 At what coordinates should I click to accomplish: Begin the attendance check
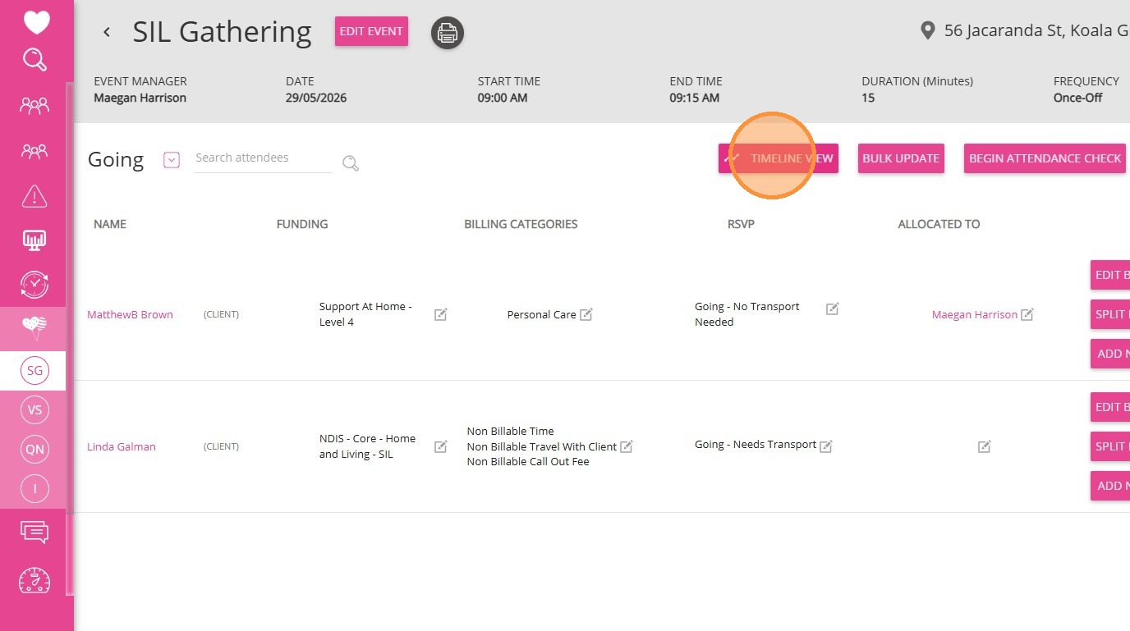tap(1045, 158)
